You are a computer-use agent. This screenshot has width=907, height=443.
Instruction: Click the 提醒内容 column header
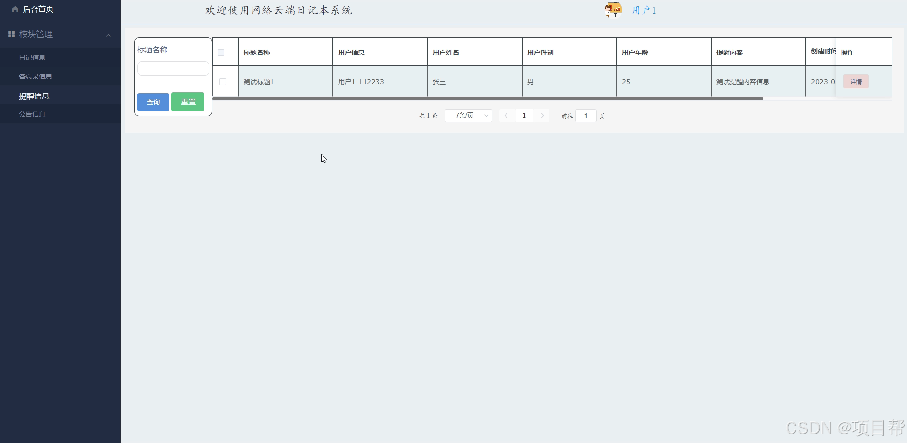click(759, 52)
